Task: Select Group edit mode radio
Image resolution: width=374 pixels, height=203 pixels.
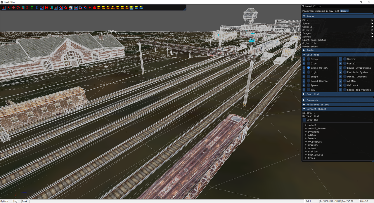Action: pos(309,59)
